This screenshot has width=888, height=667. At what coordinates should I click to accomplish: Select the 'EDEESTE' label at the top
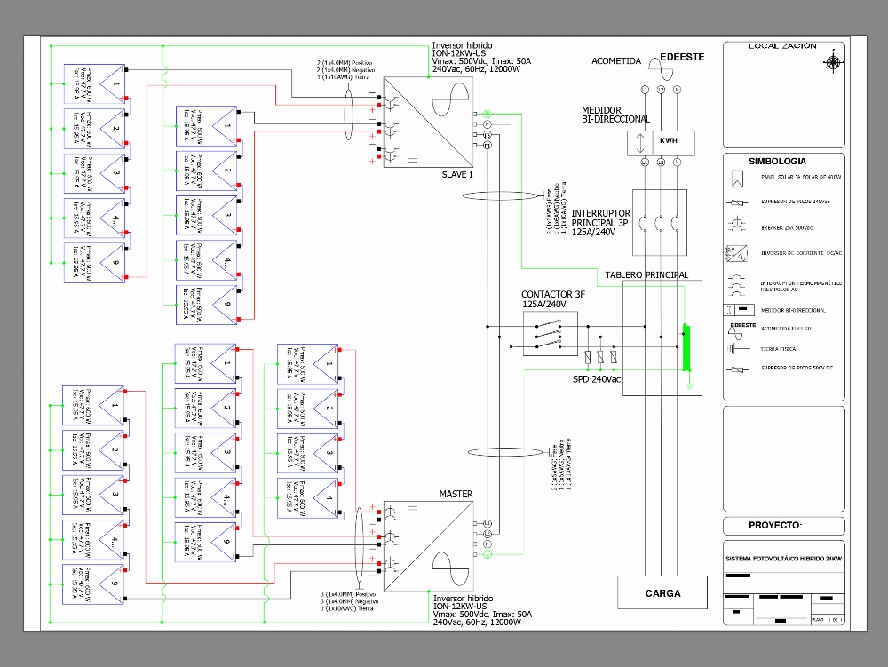(x=682, y=57)
